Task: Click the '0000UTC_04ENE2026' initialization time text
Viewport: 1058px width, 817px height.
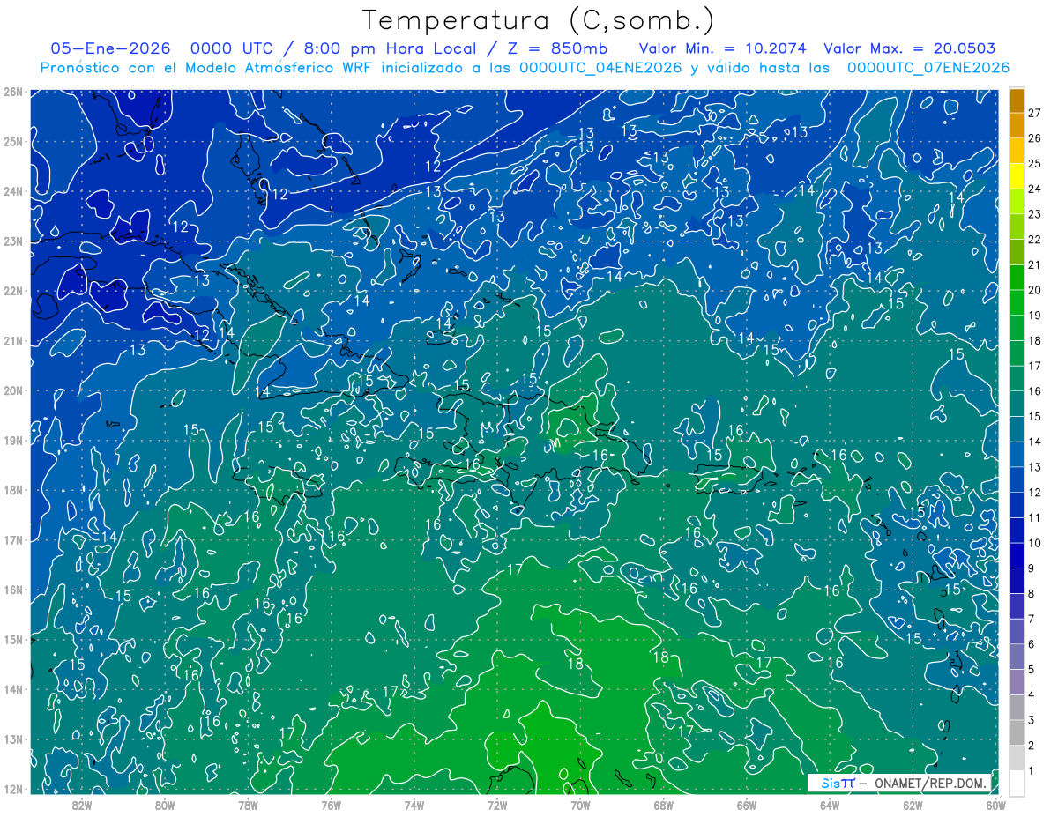Action: (600, 67)
